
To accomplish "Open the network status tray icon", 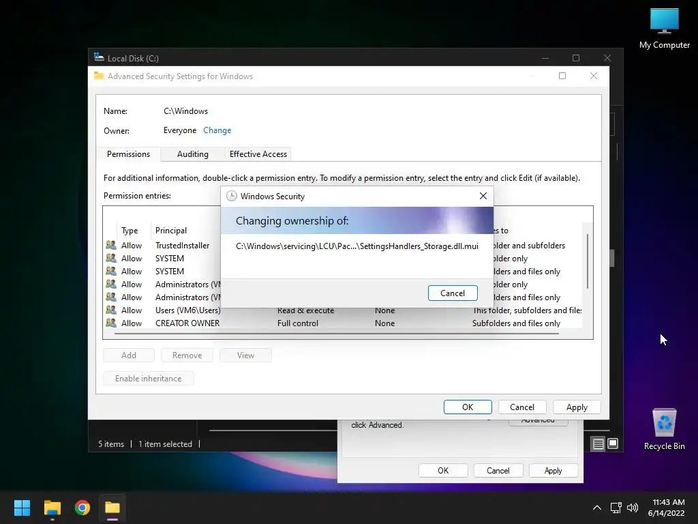I will coord(616,508).
